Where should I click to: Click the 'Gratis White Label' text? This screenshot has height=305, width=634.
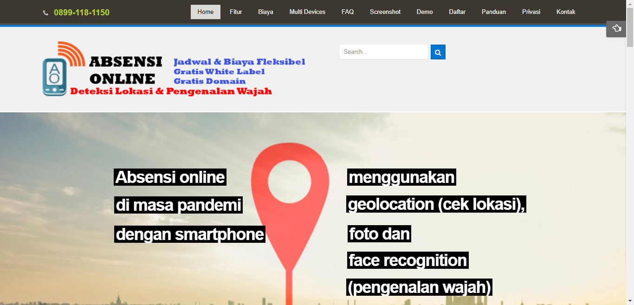click(x=219, y=71)
